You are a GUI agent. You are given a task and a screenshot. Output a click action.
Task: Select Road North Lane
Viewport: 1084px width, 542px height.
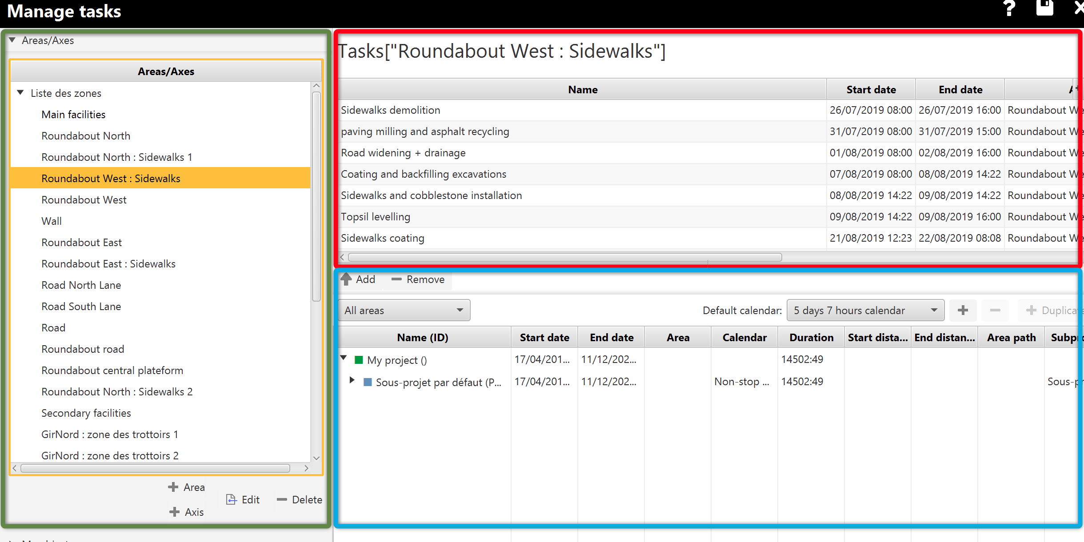point(81,285)
